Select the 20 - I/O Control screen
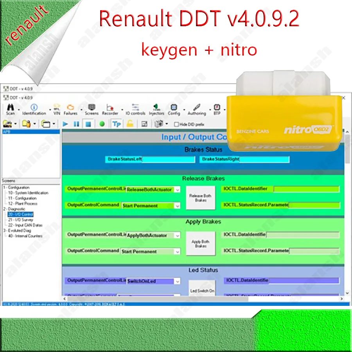Image resolution: width=352 pixels, height=352 pixels. click(x=21, y=214)
